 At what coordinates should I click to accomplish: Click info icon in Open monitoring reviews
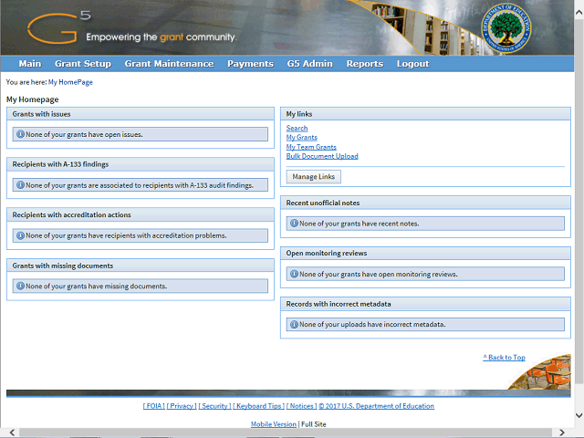tap(294, 274)
